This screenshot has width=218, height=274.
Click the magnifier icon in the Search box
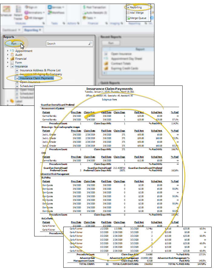(90, 44)
